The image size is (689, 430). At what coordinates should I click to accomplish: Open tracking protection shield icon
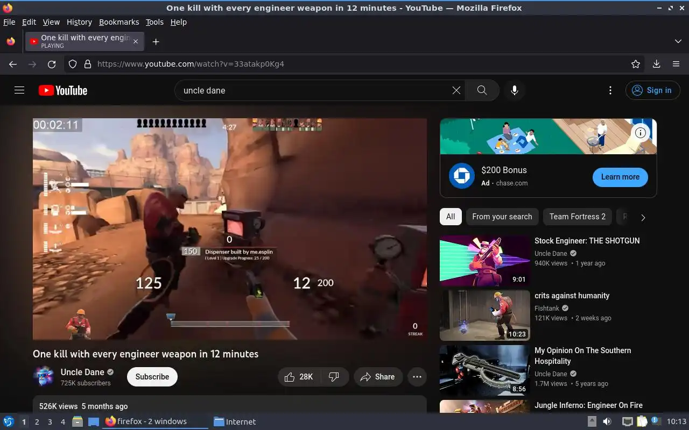point(73,64)
